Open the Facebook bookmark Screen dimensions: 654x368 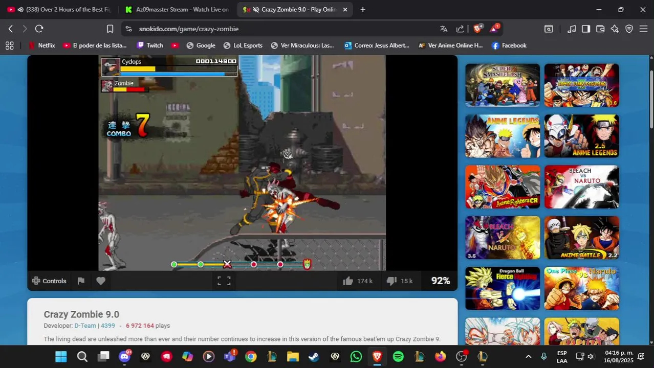point(509,45)
